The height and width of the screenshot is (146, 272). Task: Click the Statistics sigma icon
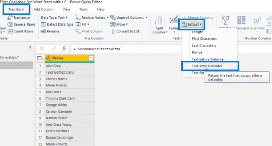click(225, 20)
